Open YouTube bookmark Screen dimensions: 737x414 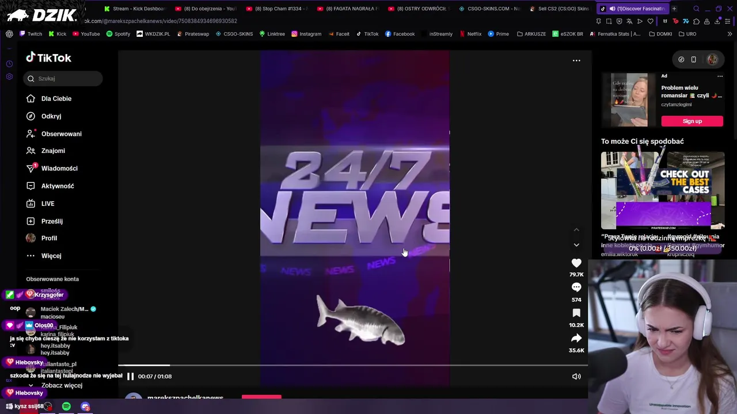86,34
